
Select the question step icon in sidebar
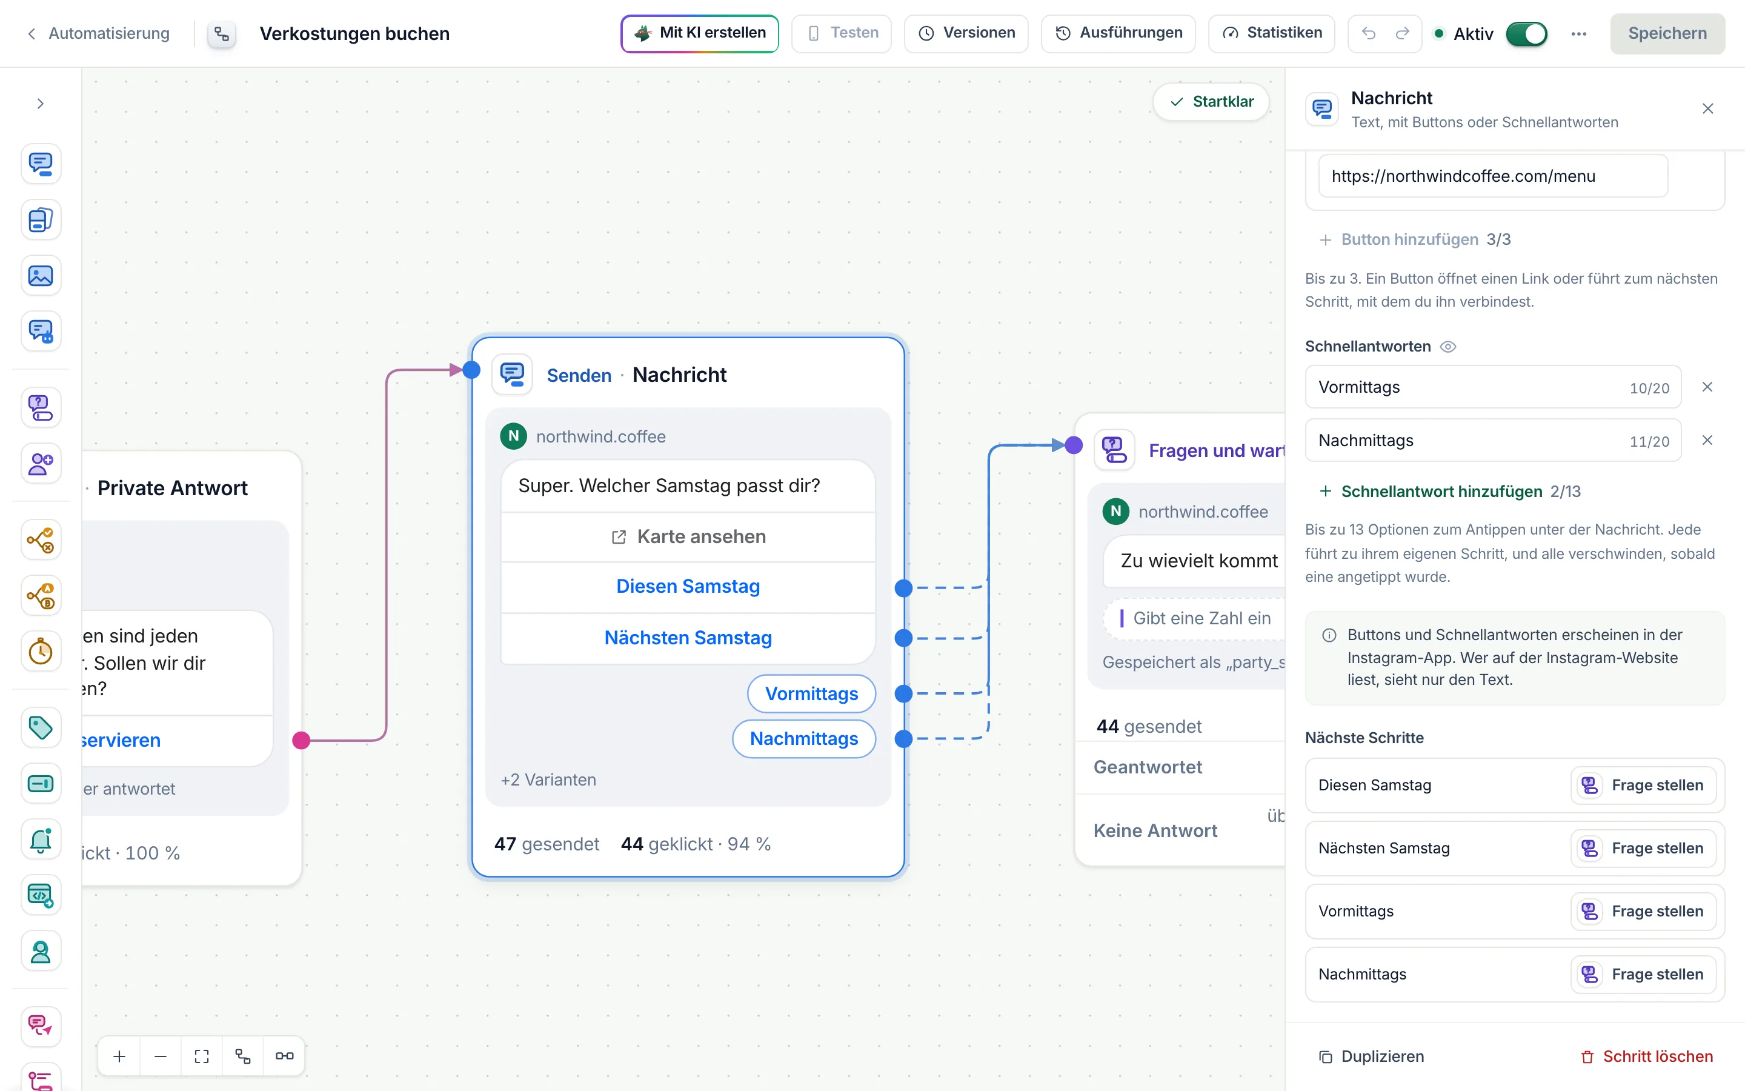point(41,408)
